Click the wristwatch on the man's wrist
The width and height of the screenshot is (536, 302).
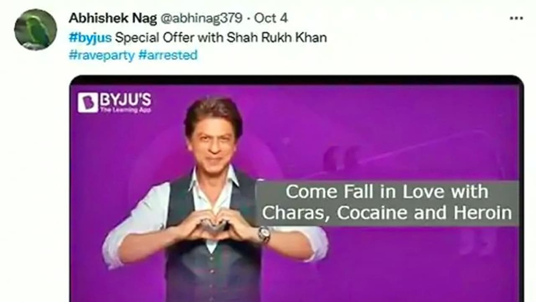[x=264, y=234]
